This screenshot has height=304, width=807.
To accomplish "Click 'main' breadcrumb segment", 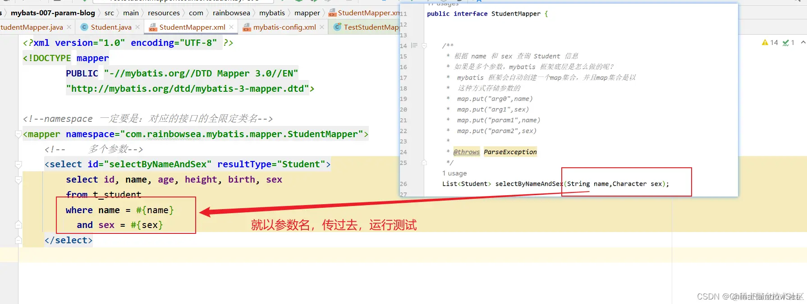I will (131, 13).
